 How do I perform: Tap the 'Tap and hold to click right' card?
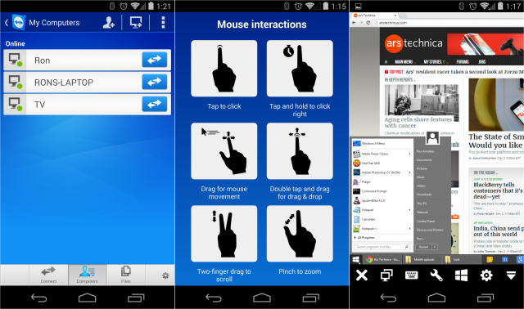[300, 69]
